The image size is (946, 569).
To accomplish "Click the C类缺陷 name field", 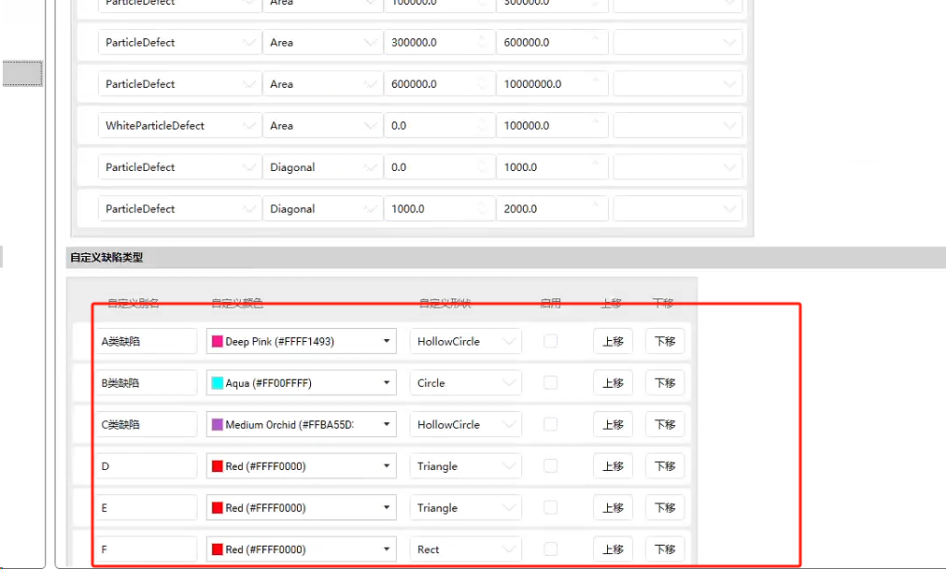I will [x=146, y=425].
